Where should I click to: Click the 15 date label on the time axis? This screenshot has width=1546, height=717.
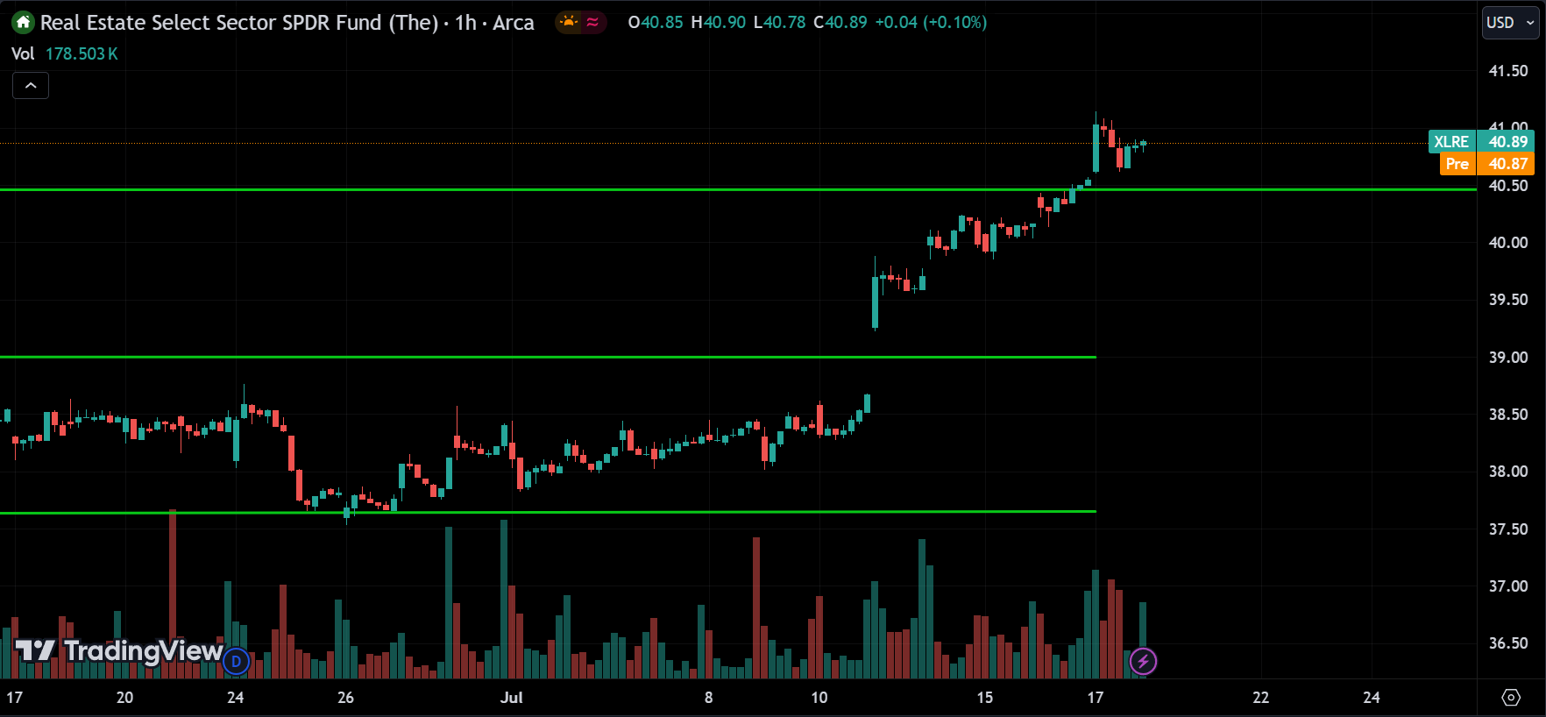click(985, 698)
